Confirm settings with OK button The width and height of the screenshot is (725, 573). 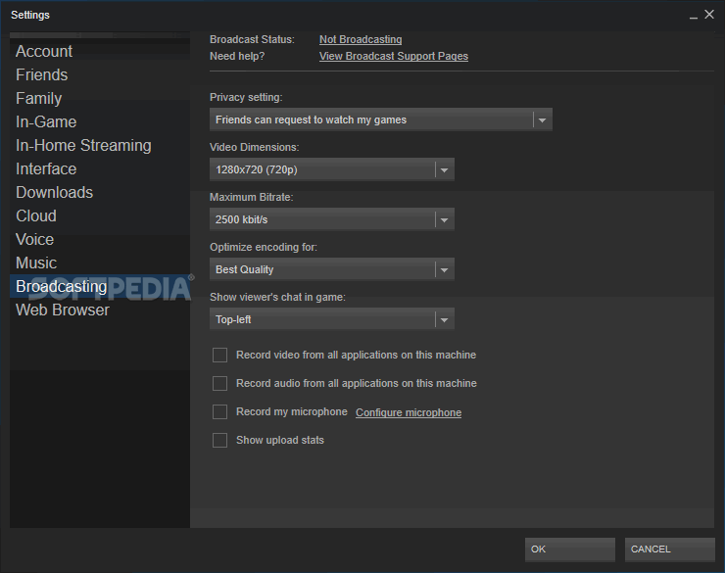569,549
